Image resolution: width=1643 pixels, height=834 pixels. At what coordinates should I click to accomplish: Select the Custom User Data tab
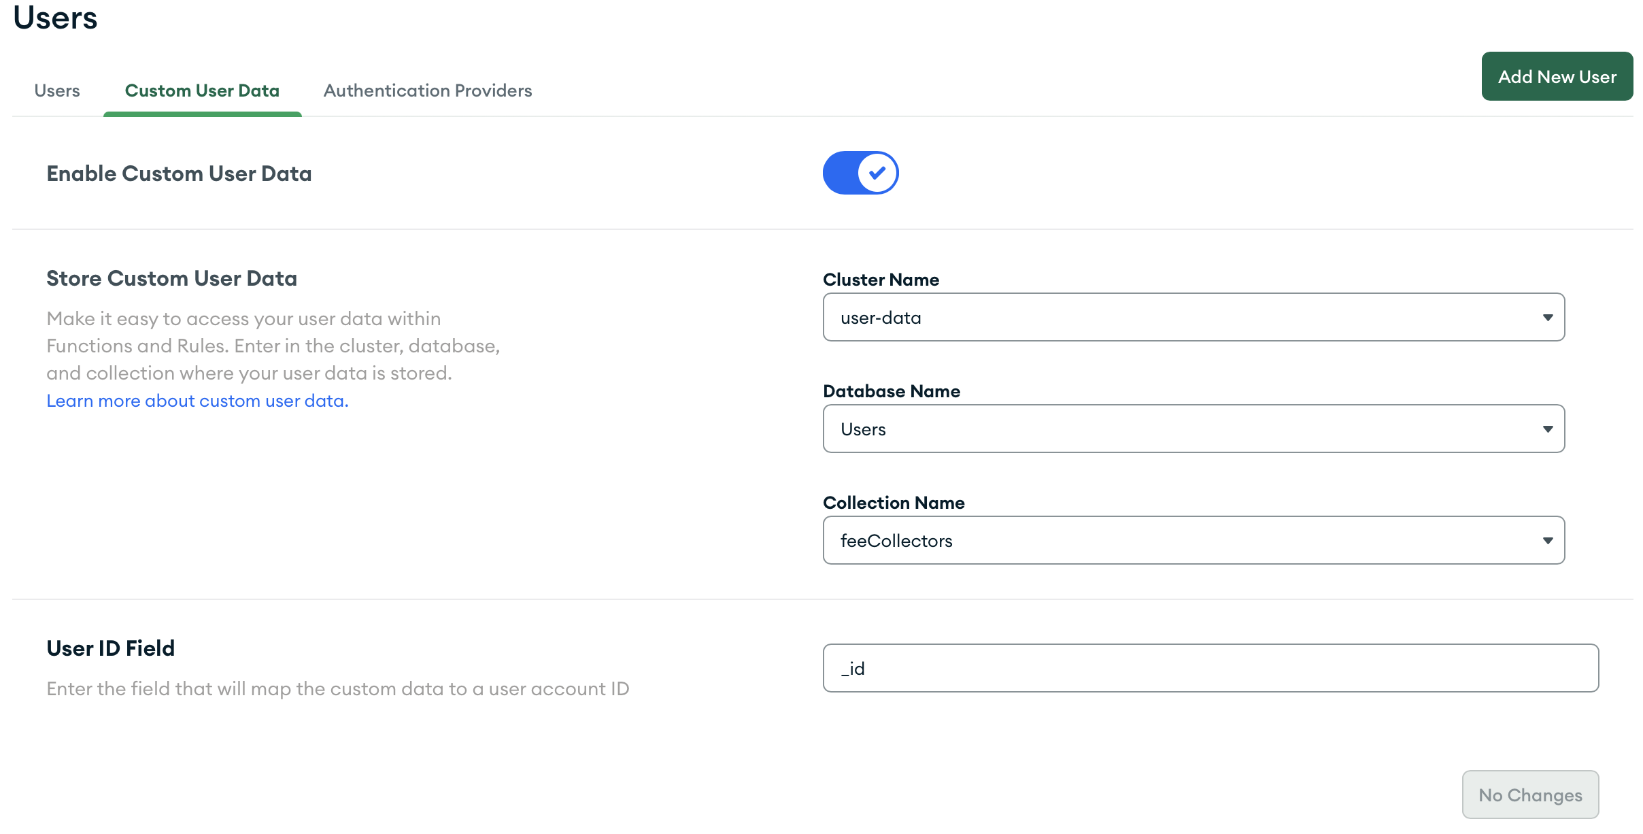(202, 90)
